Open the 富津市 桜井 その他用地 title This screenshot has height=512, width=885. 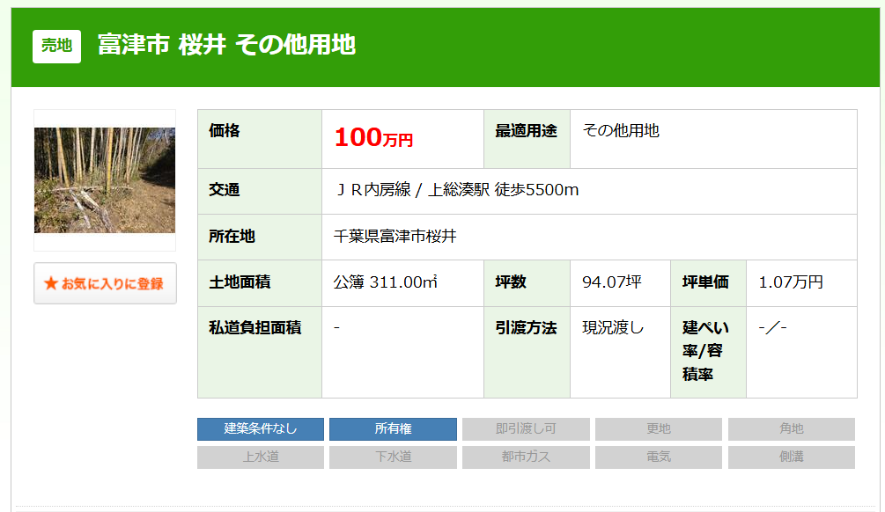pyautogui.click(x=226, y=45)
